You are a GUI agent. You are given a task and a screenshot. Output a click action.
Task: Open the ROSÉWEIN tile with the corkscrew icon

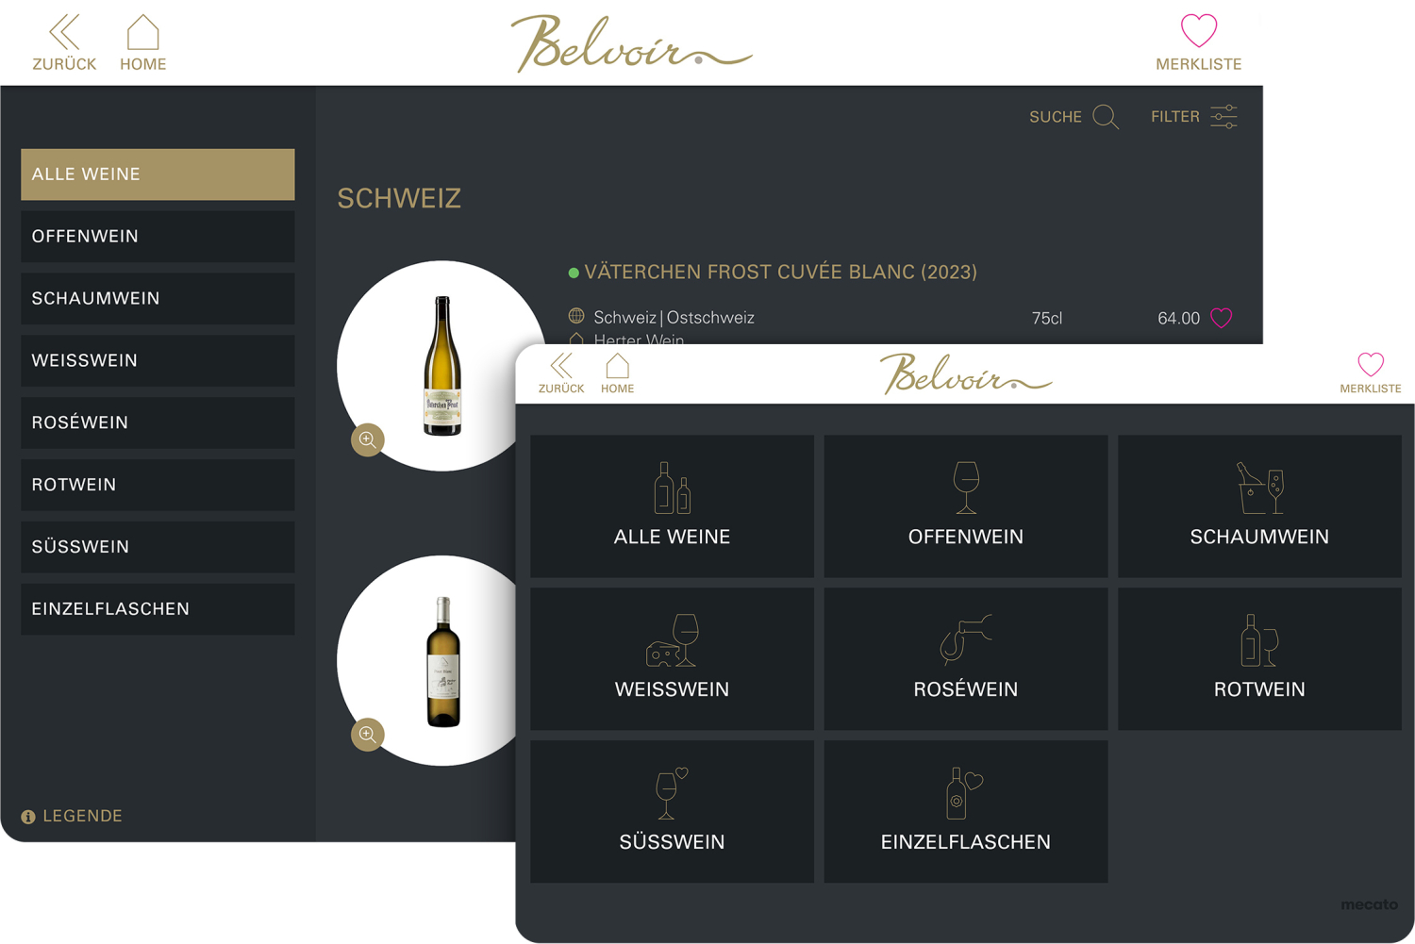tap(966, 659)
